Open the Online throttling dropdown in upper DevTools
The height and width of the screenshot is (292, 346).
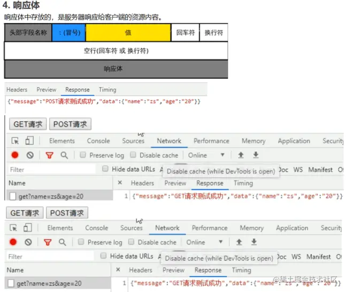pyautogui.click(x=206, y=155)
